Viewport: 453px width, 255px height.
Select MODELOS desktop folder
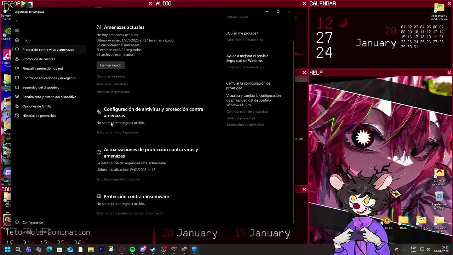[x=421, y=223]
